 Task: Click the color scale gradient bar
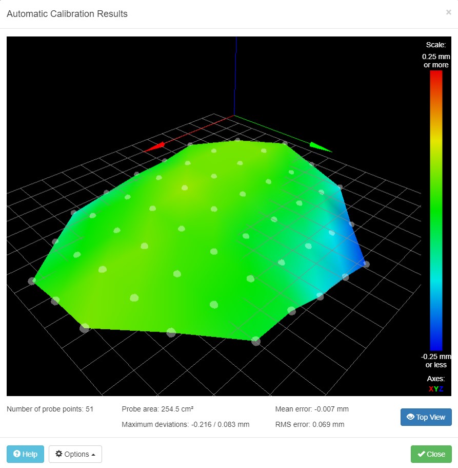click(436, 211)
